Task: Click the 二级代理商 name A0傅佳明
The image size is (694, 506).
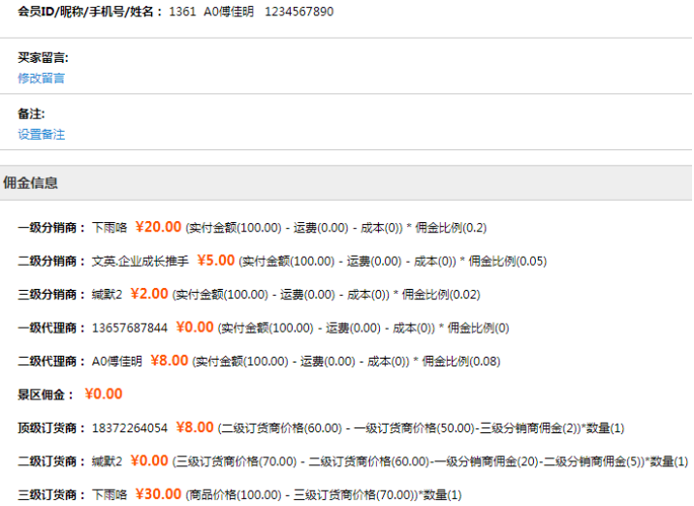Action: (x=117, y=361)
